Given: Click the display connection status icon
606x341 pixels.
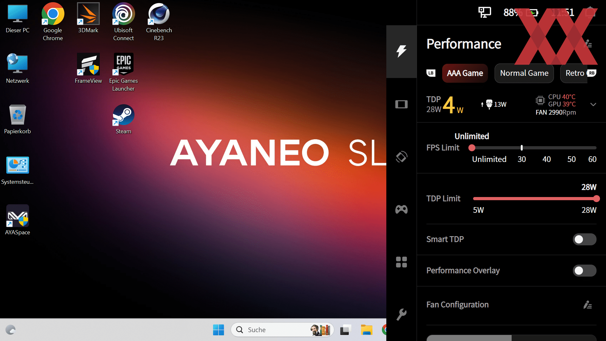Looking at the screenshot, I should [x=484, y=13].
